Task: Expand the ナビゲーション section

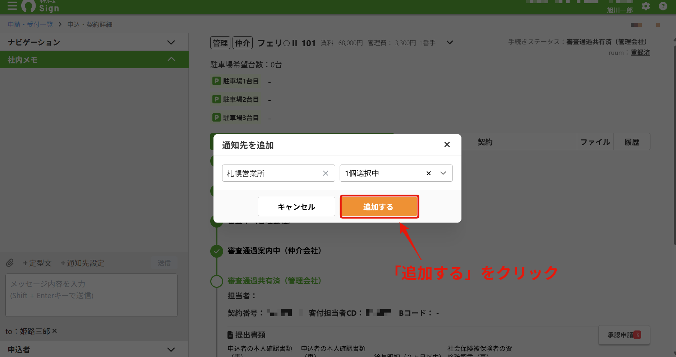Action: (94, 42)
